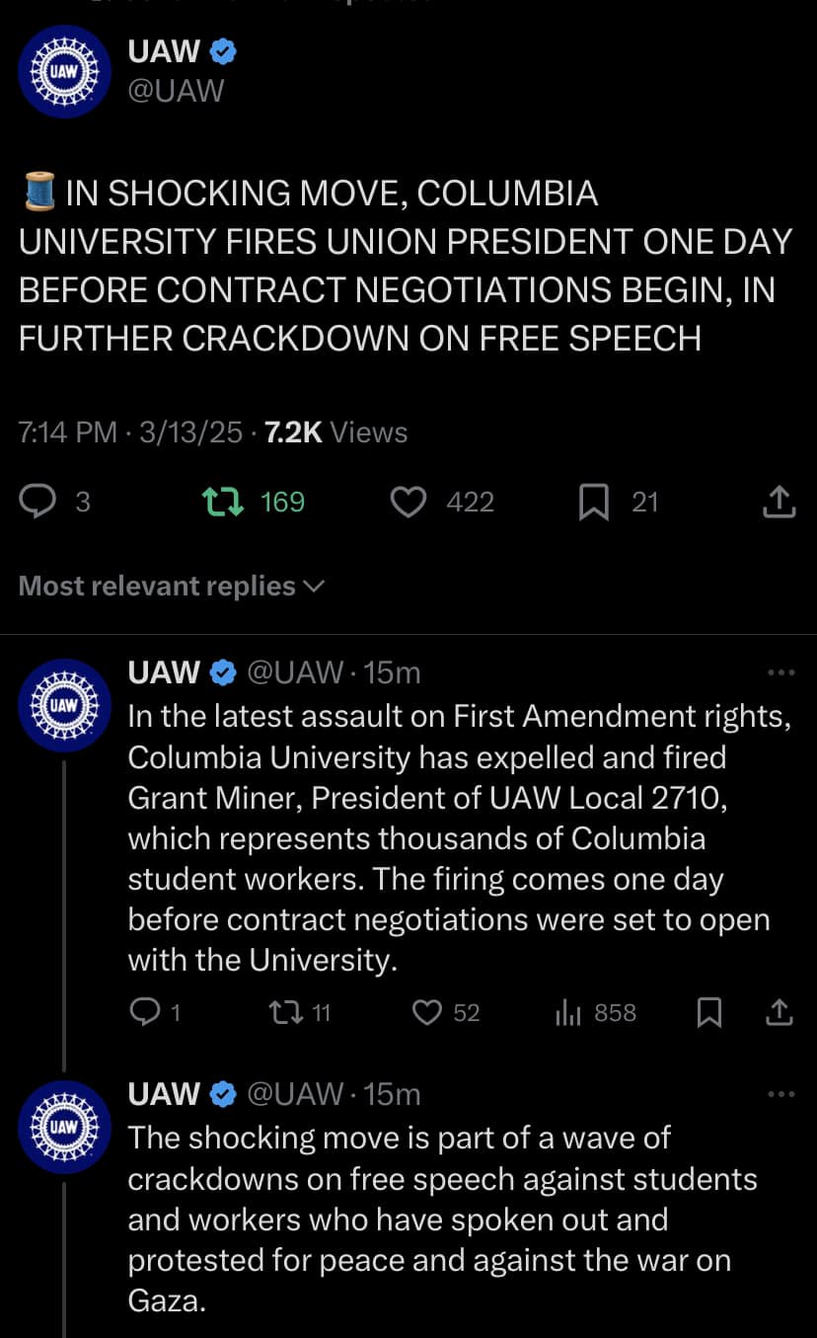Open UAW avatar on the Gaza reply
Screen dimensions: 817x1338
pyautogui.click(x=65, y=1126)
